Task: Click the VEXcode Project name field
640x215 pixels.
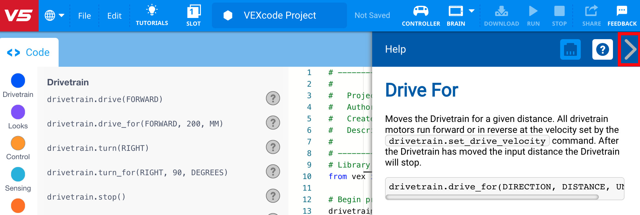Action: pyautogui.click(x=279, y=15)
